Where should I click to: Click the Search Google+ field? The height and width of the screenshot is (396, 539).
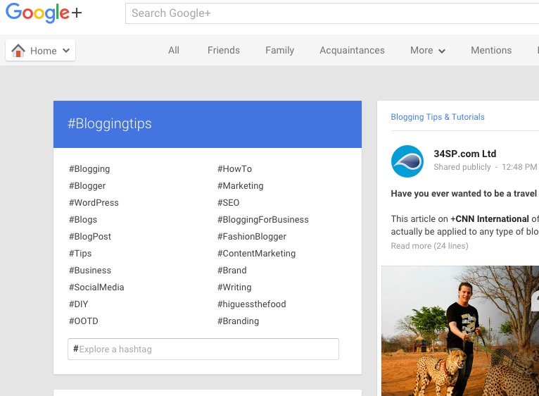tap(331, 13)
